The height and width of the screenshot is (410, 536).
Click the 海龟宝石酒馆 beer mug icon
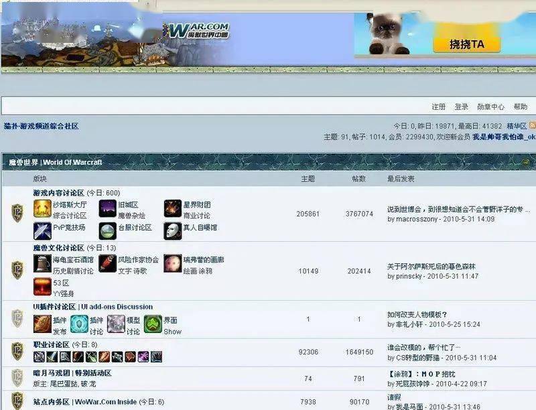pyautogui.click(x=42, y=263)
